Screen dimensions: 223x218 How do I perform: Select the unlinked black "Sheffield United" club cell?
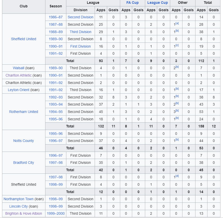(24, 184)
